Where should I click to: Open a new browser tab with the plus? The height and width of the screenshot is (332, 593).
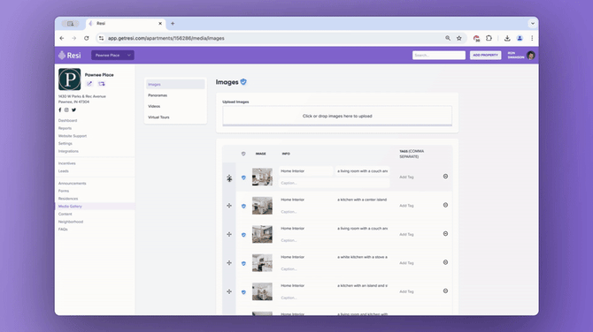[x=173, y=23]
